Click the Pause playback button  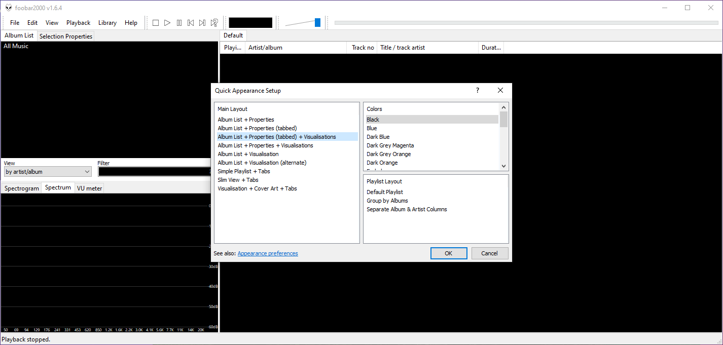(x=179, y=23)
